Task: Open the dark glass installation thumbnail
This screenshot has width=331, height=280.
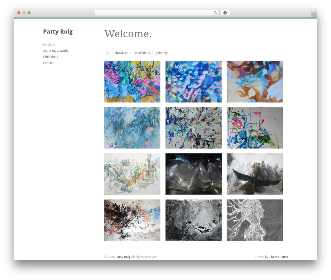Action: [193, 174]
